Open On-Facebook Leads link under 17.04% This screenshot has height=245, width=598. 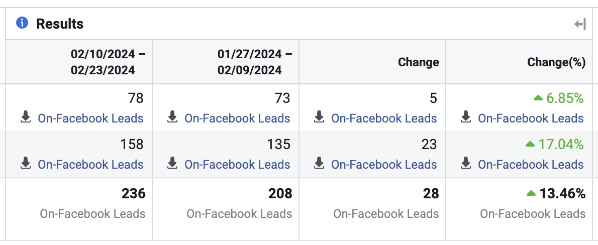(x=531, y=164)
